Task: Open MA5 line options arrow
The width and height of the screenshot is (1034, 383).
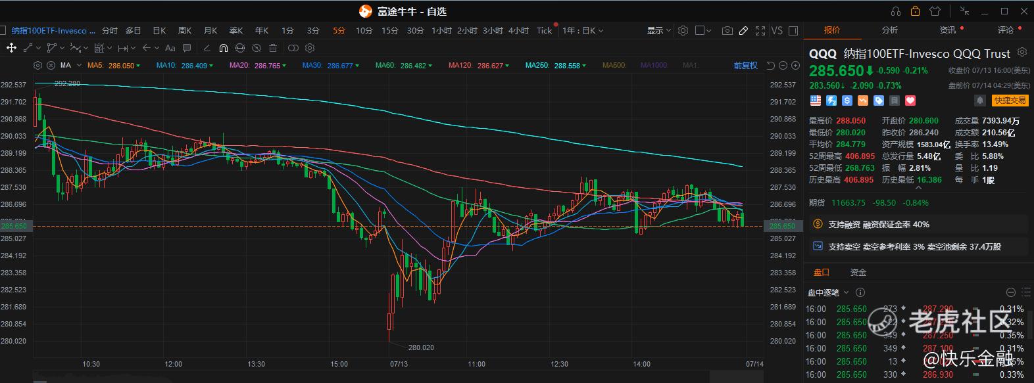Action: tap(138, 66)
